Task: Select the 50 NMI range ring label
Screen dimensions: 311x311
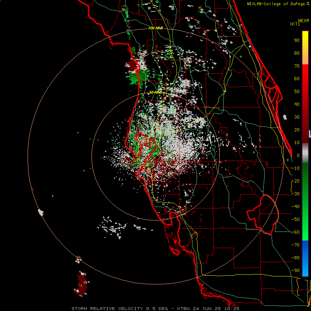Action: (x=155, y=92)
